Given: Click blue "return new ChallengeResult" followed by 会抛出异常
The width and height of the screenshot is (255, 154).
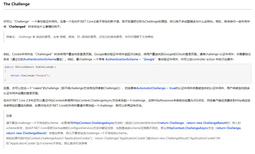Looking at the screenshot, I should point(26,133).
